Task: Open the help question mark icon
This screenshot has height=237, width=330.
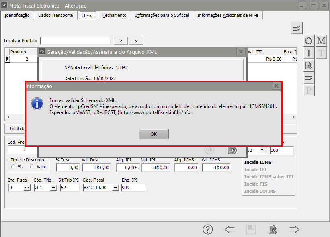Action: (207, 229)
